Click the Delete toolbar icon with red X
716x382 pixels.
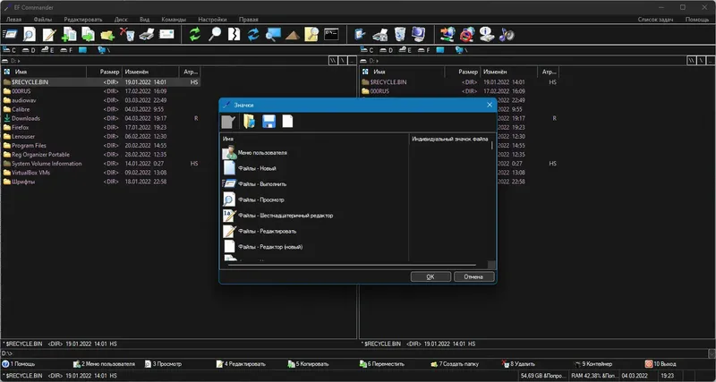[x=127, y=34]
